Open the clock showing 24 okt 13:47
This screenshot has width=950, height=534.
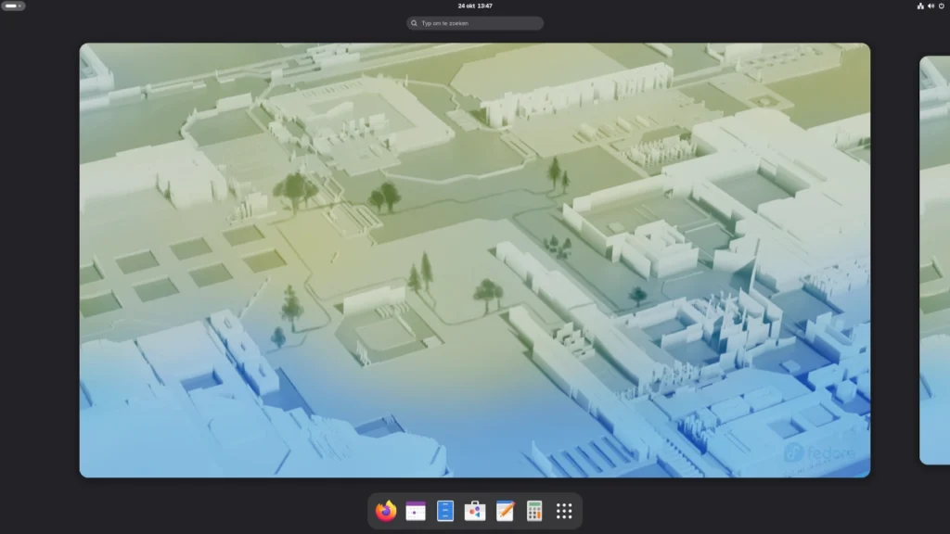475,6
